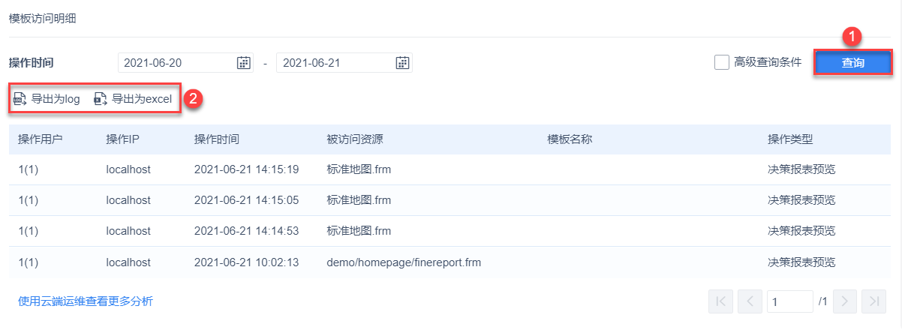902x330 pixels.
Task: Click the 操作类型 column header
Action: coord(790,139)
